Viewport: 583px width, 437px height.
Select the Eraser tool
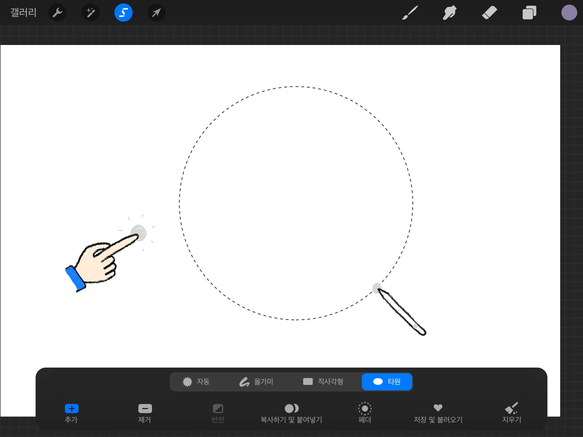coord(489,13)
